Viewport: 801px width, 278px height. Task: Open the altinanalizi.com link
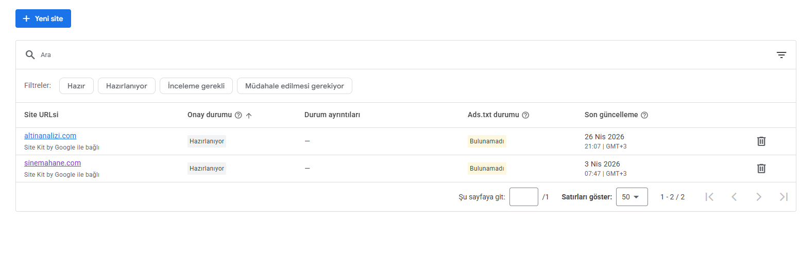[x=50, y=136]
